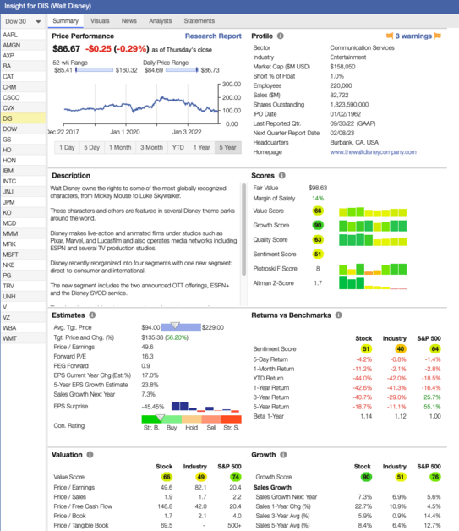The height and width of the screenshot is (531, 459).
Task: Select the 5 Day chart range
Action: pos(92,147)
